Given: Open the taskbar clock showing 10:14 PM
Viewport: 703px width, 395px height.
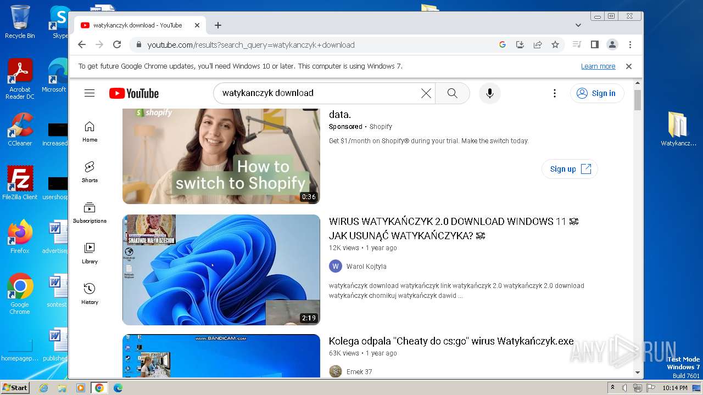Looking at the screenshot, I should click(x=674, y=388).
